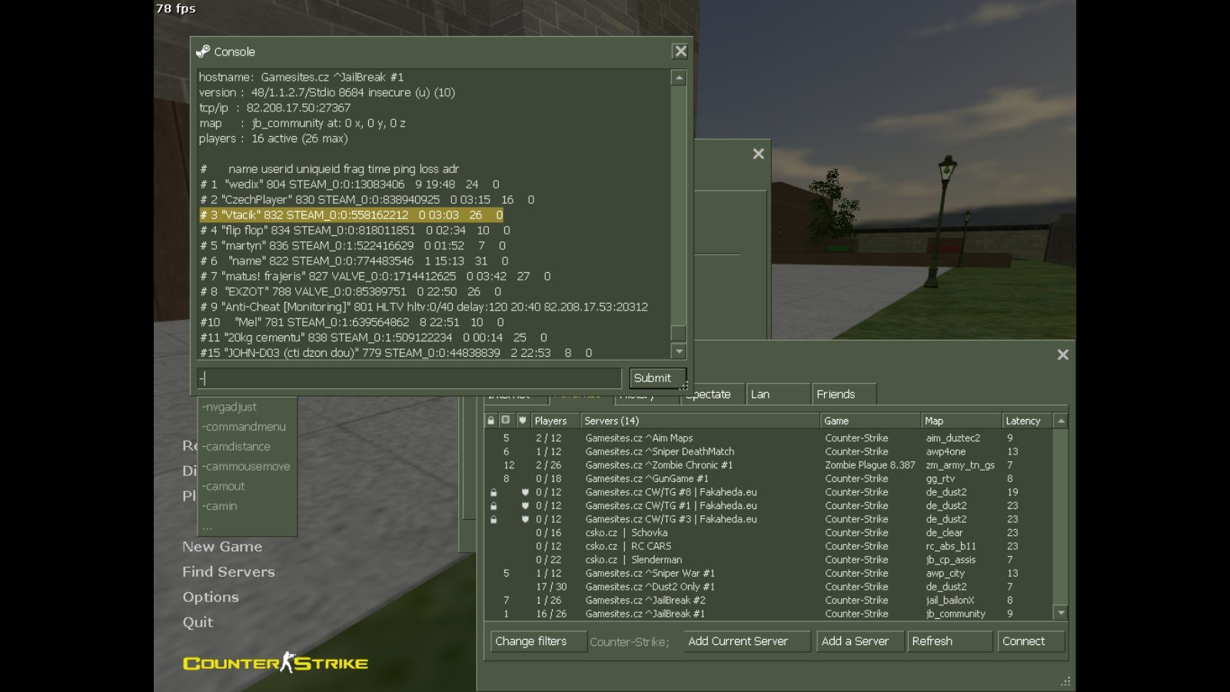Click the console scrollbar down arrow
1230x692 pixels.
(x=678, y=351)
